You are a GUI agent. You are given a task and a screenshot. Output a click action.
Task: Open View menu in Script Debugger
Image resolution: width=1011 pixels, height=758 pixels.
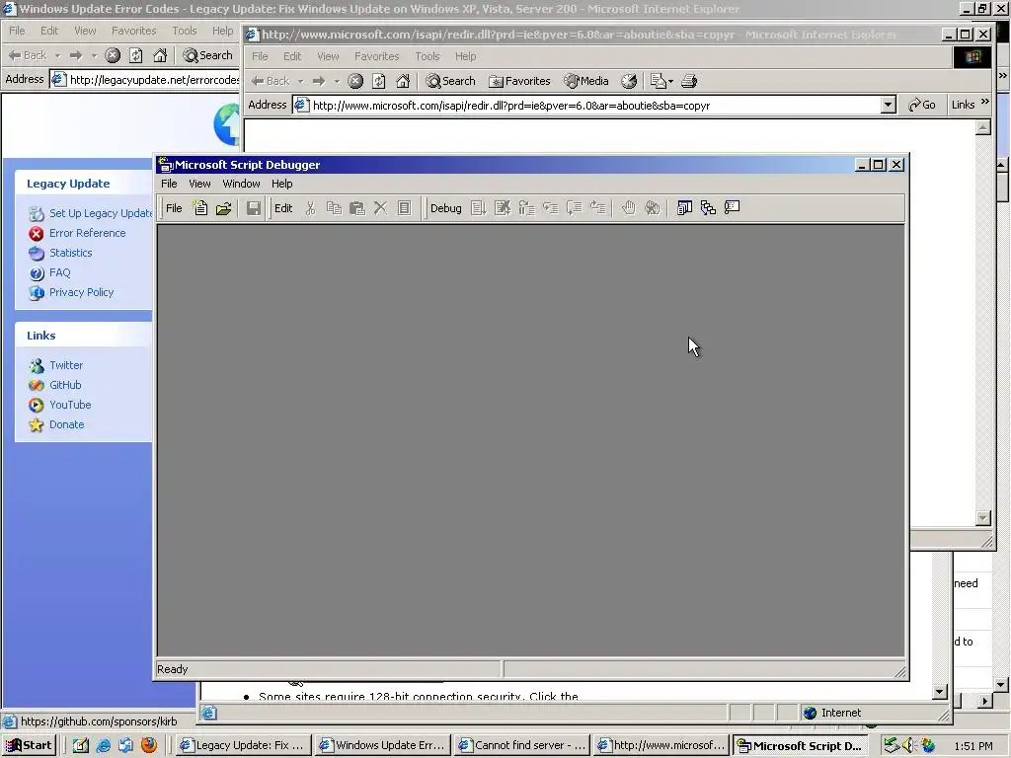coord(199,184)
